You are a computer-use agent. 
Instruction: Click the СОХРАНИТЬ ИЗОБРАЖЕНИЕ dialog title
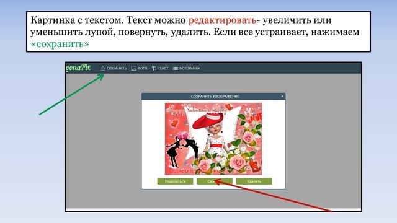215,97
